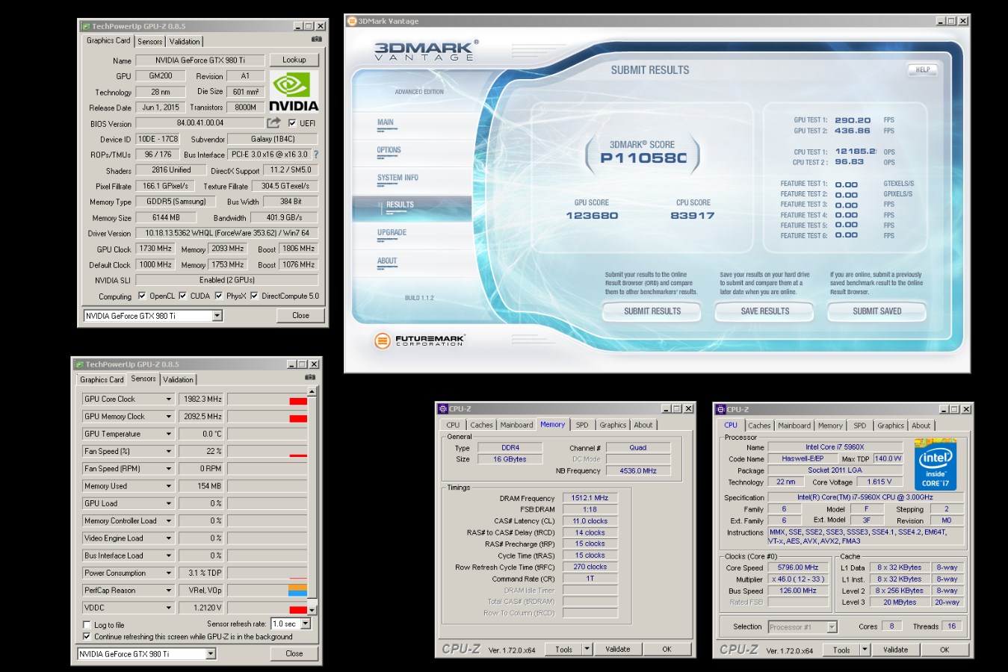Click Tools button in the CPU-Z CPU window

pos(841,650)
